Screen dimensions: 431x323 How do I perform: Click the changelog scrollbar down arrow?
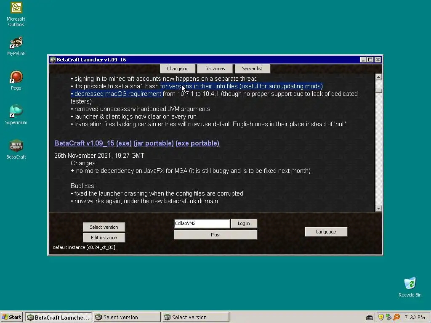(378, 209)
